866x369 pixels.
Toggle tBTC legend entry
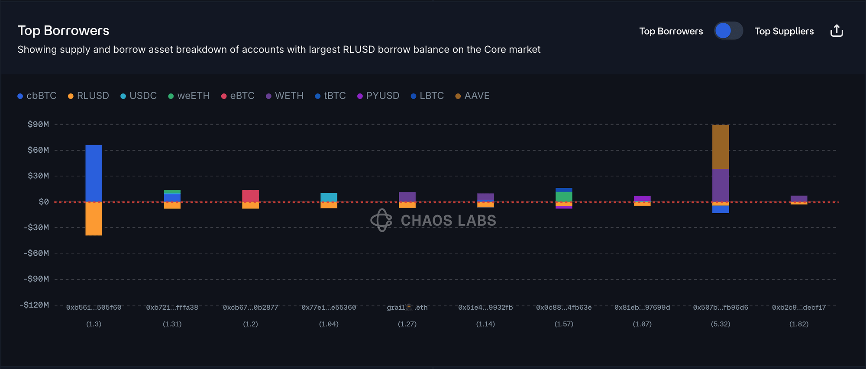coord(330,96)
